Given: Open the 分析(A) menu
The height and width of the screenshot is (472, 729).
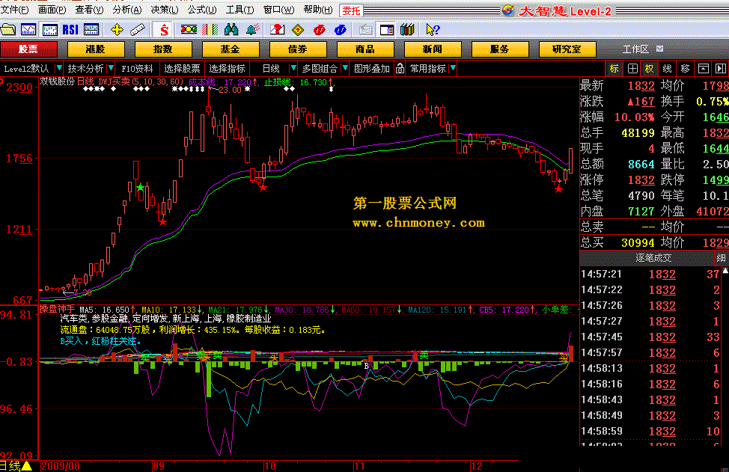Looking at the screenshot, I should (x=127, y=10).
